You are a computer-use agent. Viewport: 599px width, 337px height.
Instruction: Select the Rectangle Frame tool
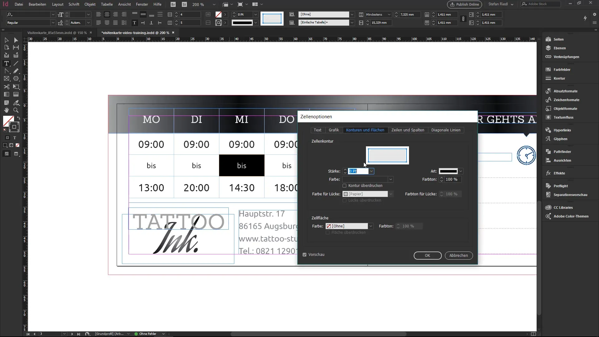point(6,79)
